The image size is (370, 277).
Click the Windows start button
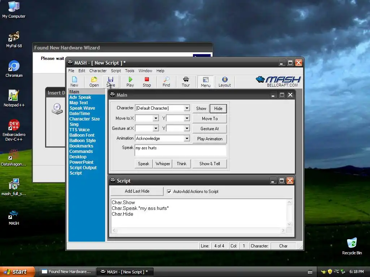pyautogui.click(x=17, y=272)
